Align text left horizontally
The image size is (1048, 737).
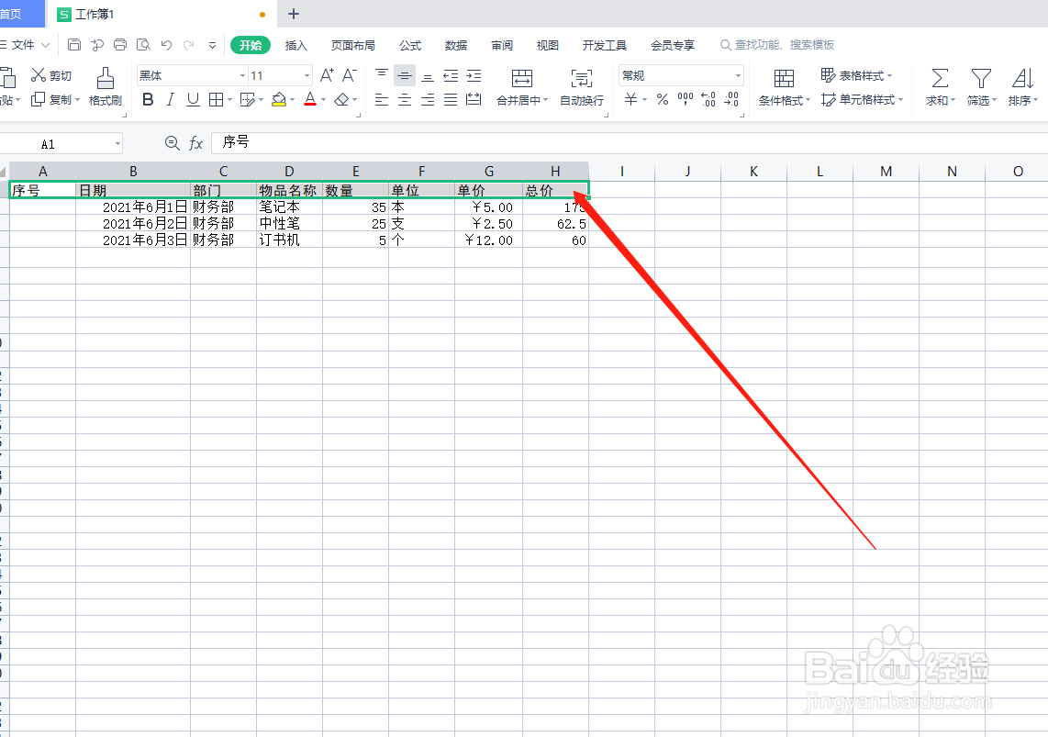(382, 99)
